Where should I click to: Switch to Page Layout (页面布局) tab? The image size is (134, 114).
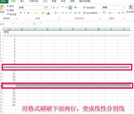(x=34, y=1)
